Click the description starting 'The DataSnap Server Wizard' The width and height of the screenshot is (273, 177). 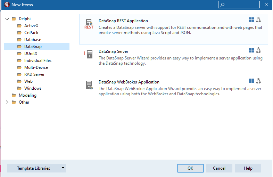(x=181, y=61)
